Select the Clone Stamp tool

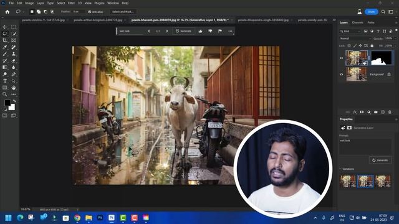point(14,54)
